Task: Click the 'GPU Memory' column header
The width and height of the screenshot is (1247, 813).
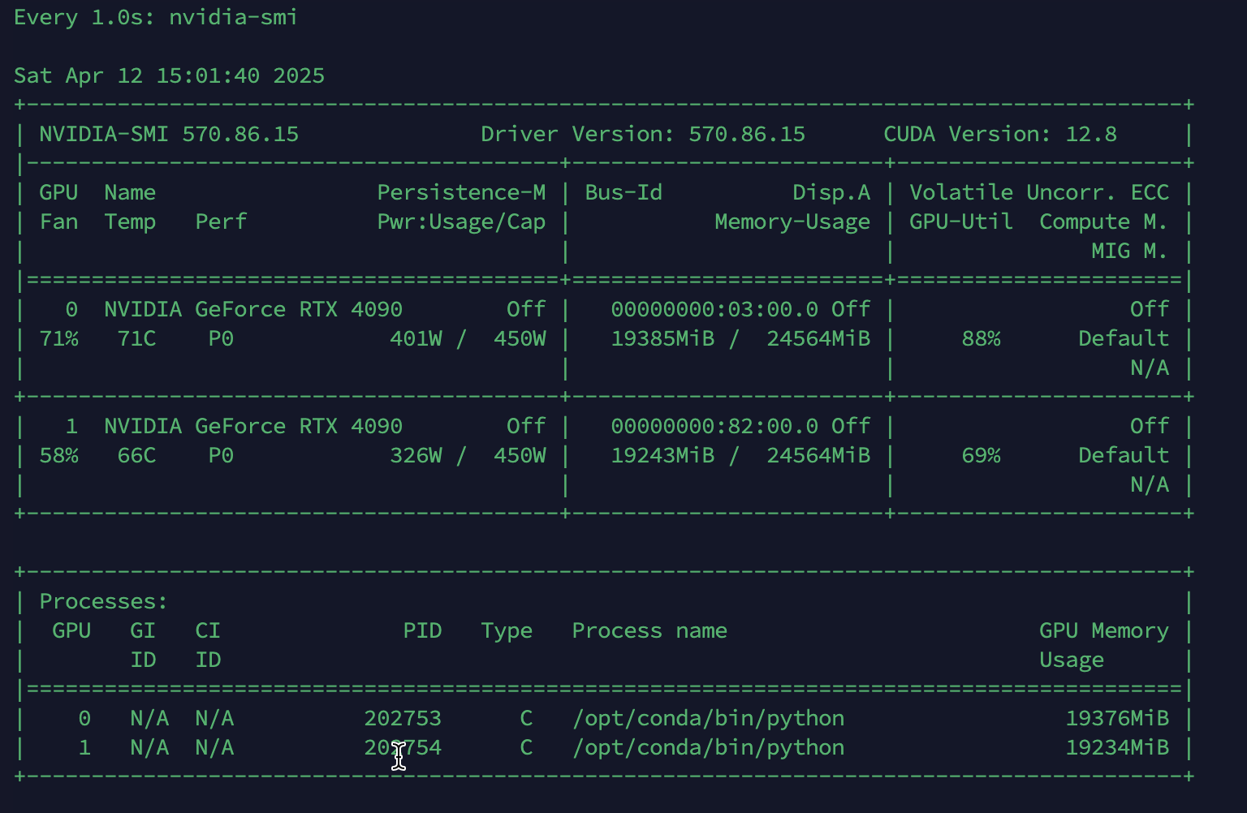Action: click(1104, 630)
